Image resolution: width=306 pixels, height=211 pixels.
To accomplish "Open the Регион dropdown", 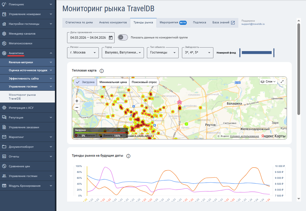I will point(83,53).
